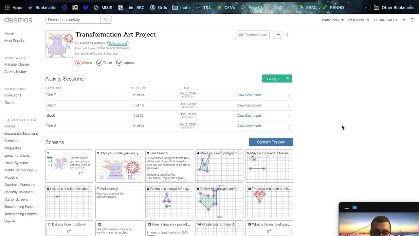The image size is (419, 236).
Task: Click the Desmos logo
Action: click(18, 20)
